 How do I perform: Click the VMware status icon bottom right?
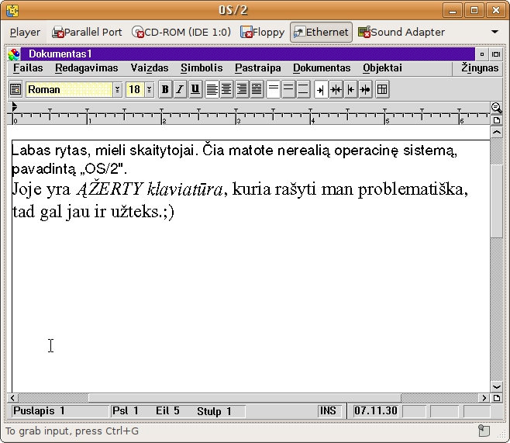pyautogui.click(x=484, y=431)
